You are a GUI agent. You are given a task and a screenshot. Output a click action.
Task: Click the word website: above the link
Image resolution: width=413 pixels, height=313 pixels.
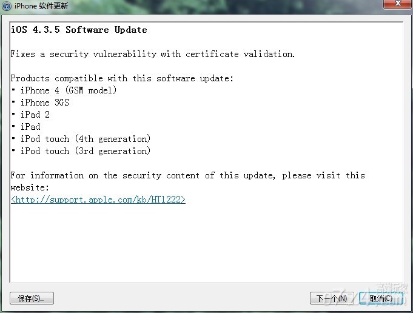(x=30, y=187)
